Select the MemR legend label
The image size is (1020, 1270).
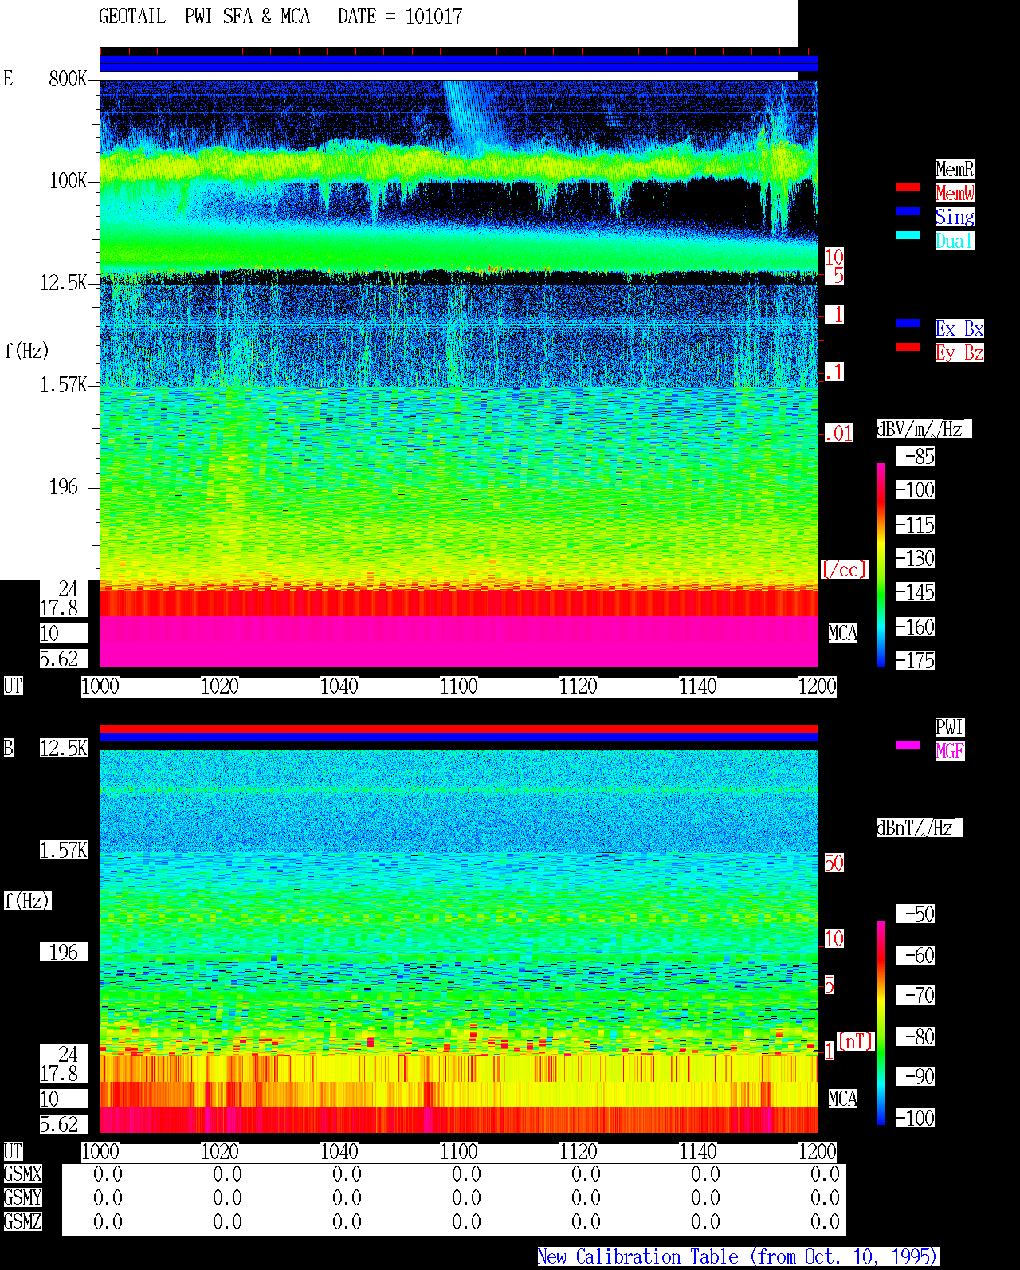[955, 169]
